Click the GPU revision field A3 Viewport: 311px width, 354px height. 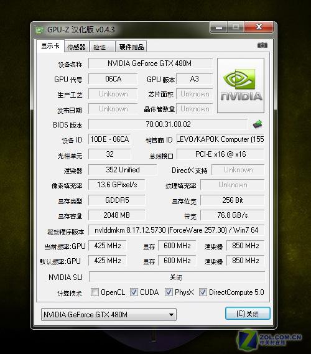(194, 79)
